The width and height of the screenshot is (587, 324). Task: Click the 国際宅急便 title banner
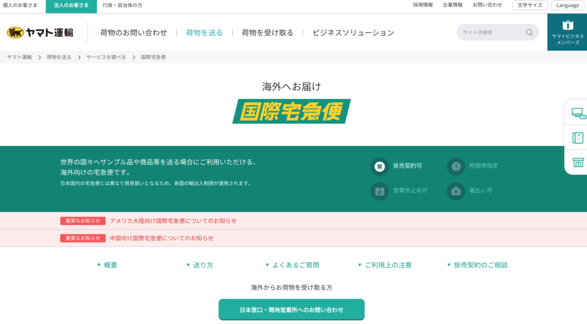292,112
